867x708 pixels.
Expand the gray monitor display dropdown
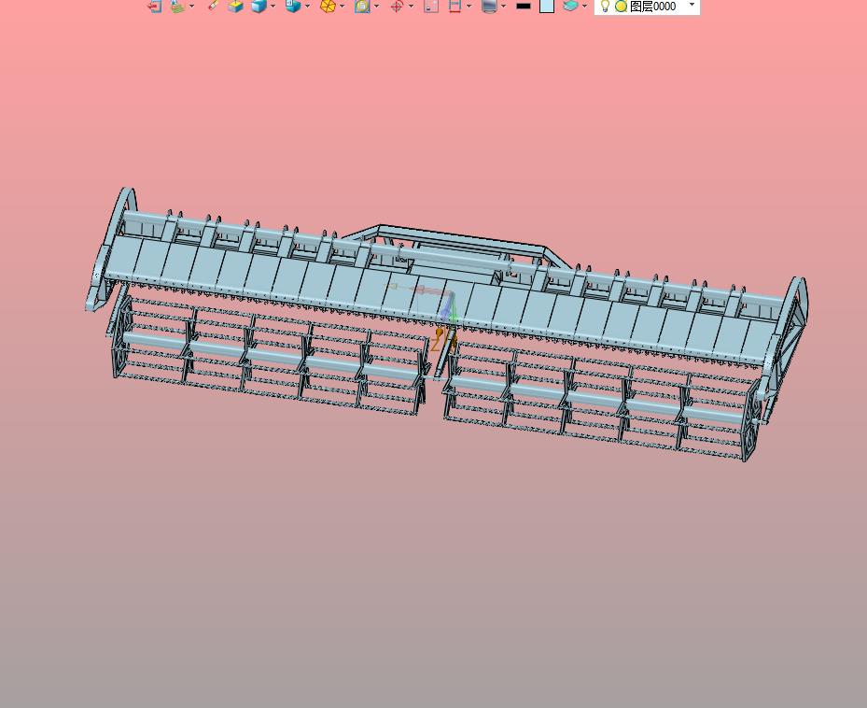pos(503,7)
